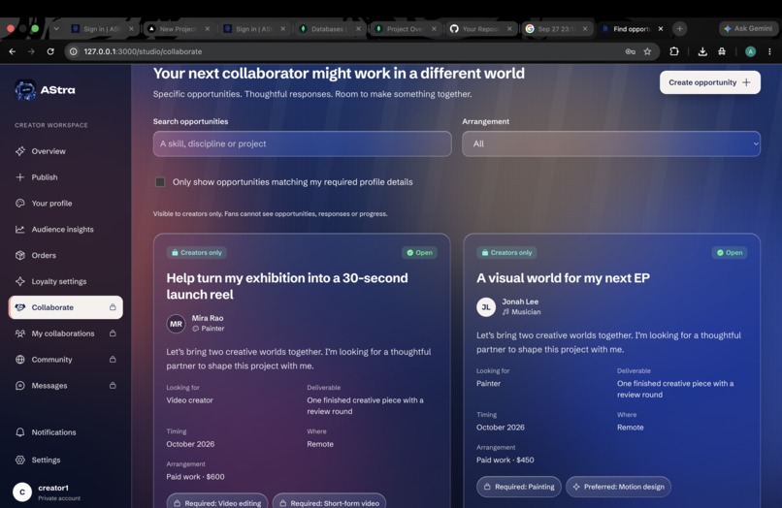Switch to the Your Repositories tab
The height and width of the screenshot is (508, 782).
pos(479,29)
